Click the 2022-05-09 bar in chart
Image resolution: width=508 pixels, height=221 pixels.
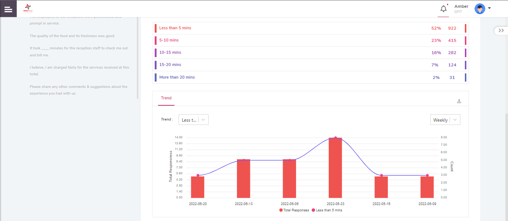(x=427, y=187)
